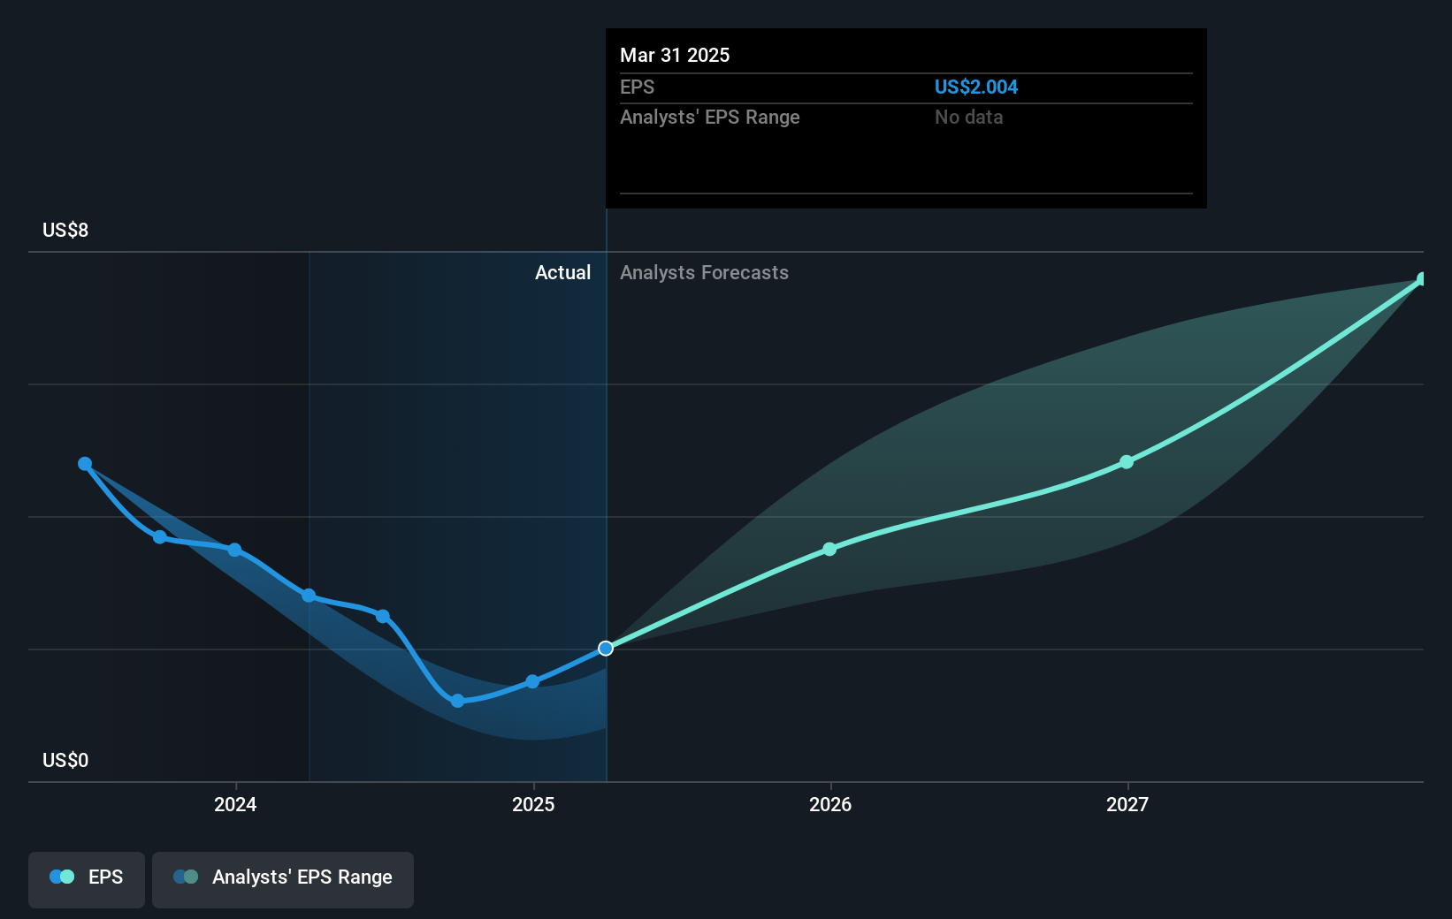Viewport: 1452px width, 919px height.
Task: Click the 2027 forecast EPS data point
Action: tap(1127, 462)
